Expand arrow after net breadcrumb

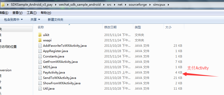tap(126, 5)
